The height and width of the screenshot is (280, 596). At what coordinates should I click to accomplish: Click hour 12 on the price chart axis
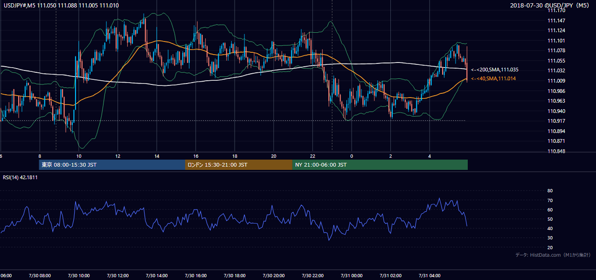(118, 156)
